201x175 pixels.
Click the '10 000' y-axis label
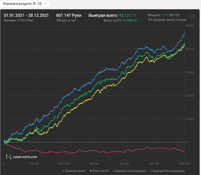coord(190,119)
